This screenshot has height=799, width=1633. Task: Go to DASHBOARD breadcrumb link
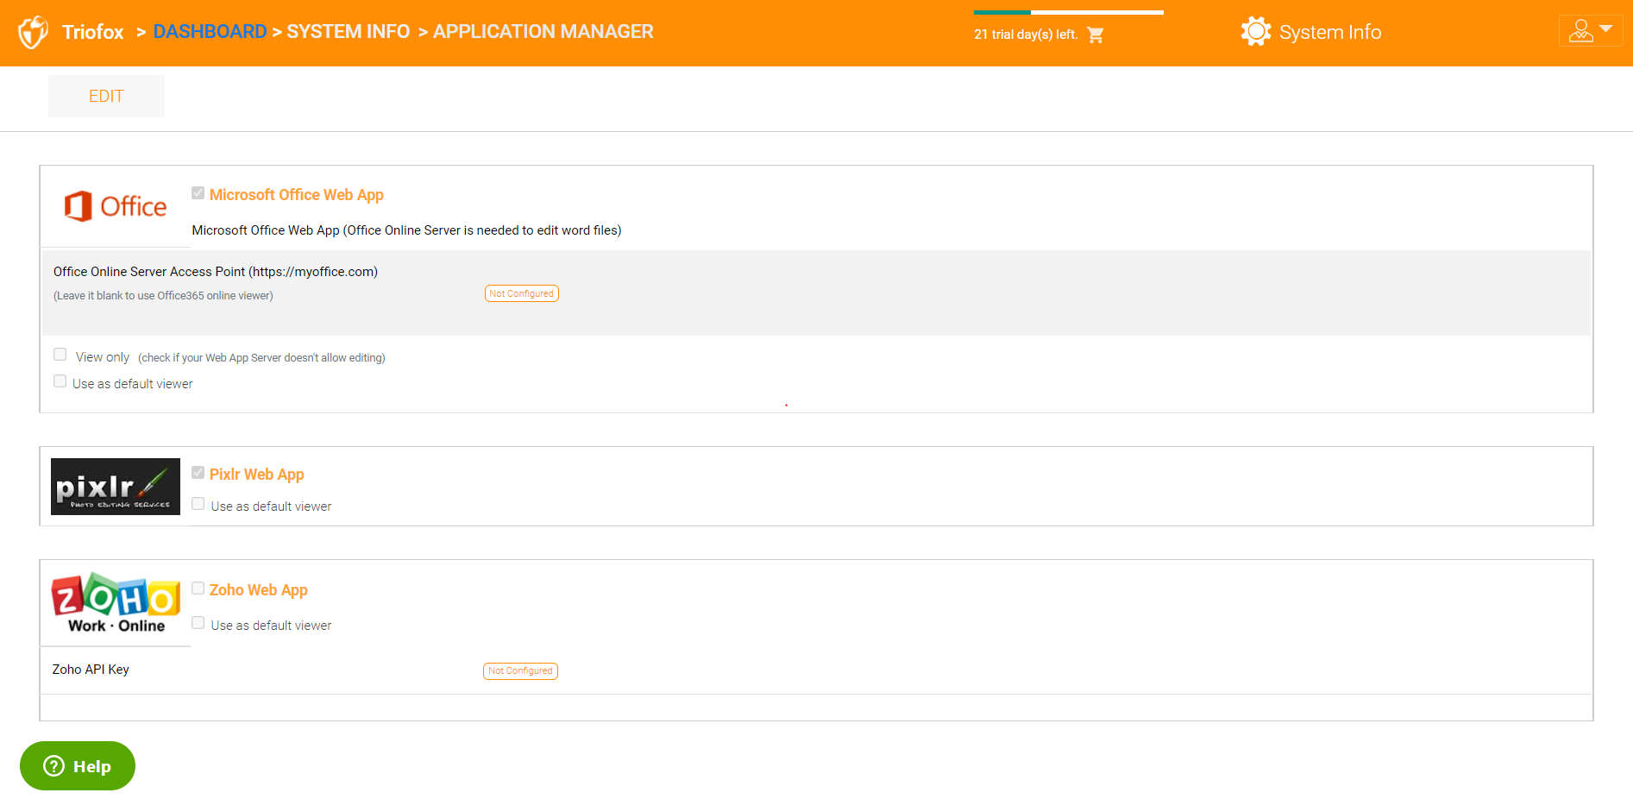(x=210, y=32)
